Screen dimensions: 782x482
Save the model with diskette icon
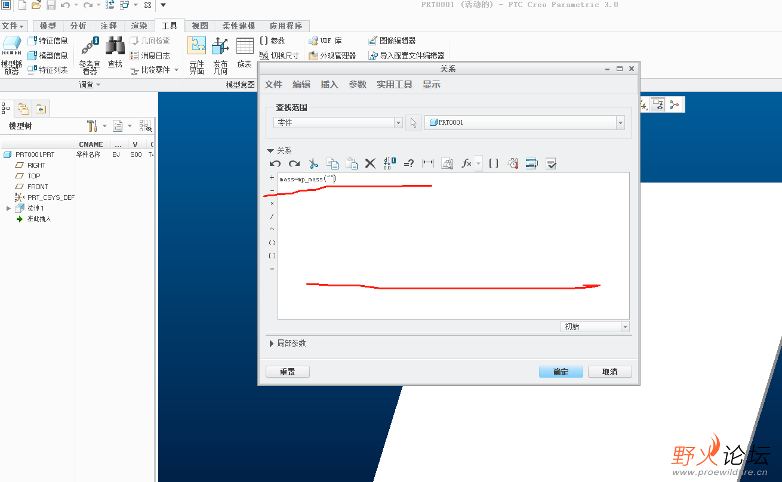51,5
